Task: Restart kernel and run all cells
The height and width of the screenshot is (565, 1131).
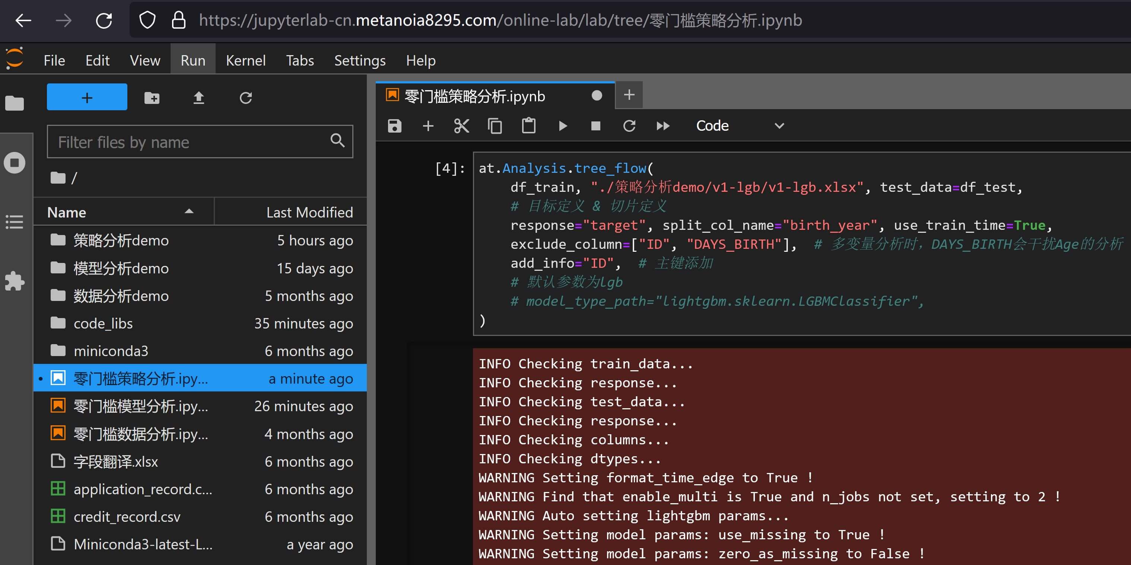Action: pyautogui.click(x=663, y=126)
